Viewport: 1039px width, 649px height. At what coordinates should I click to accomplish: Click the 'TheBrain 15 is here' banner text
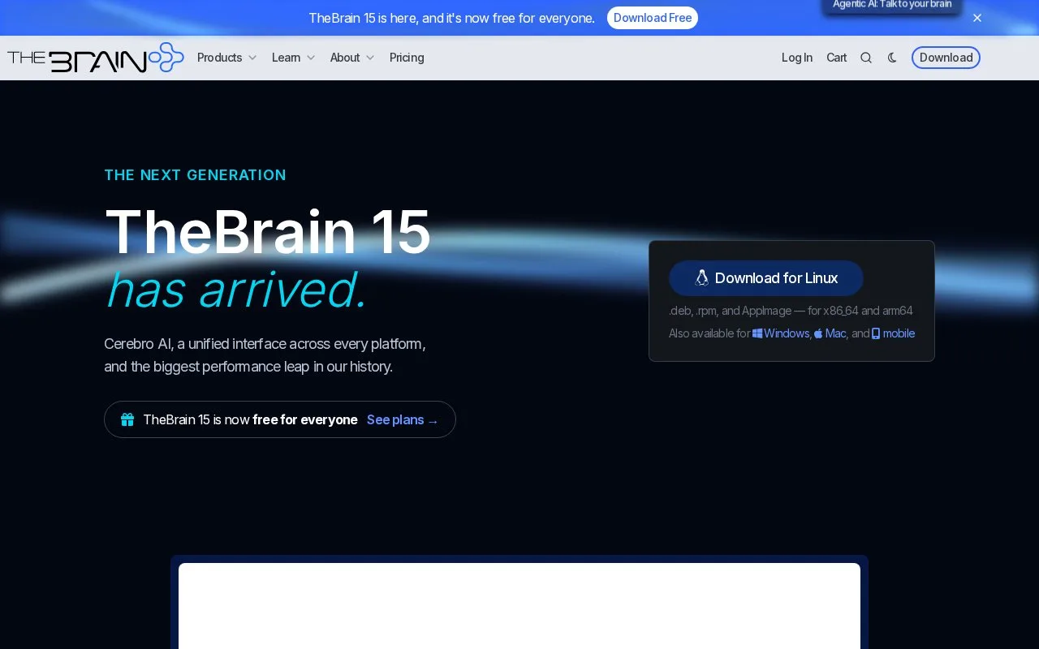point(451,18)
